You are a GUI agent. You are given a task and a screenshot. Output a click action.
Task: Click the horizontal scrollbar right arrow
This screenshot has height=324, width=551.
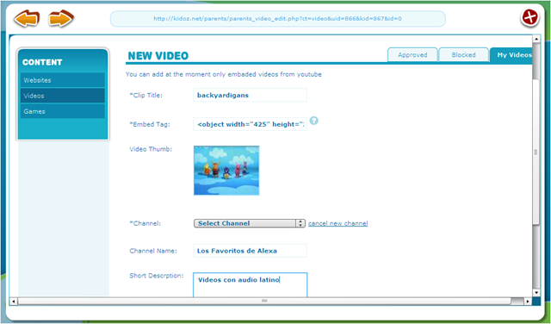(x=528, y=301)
